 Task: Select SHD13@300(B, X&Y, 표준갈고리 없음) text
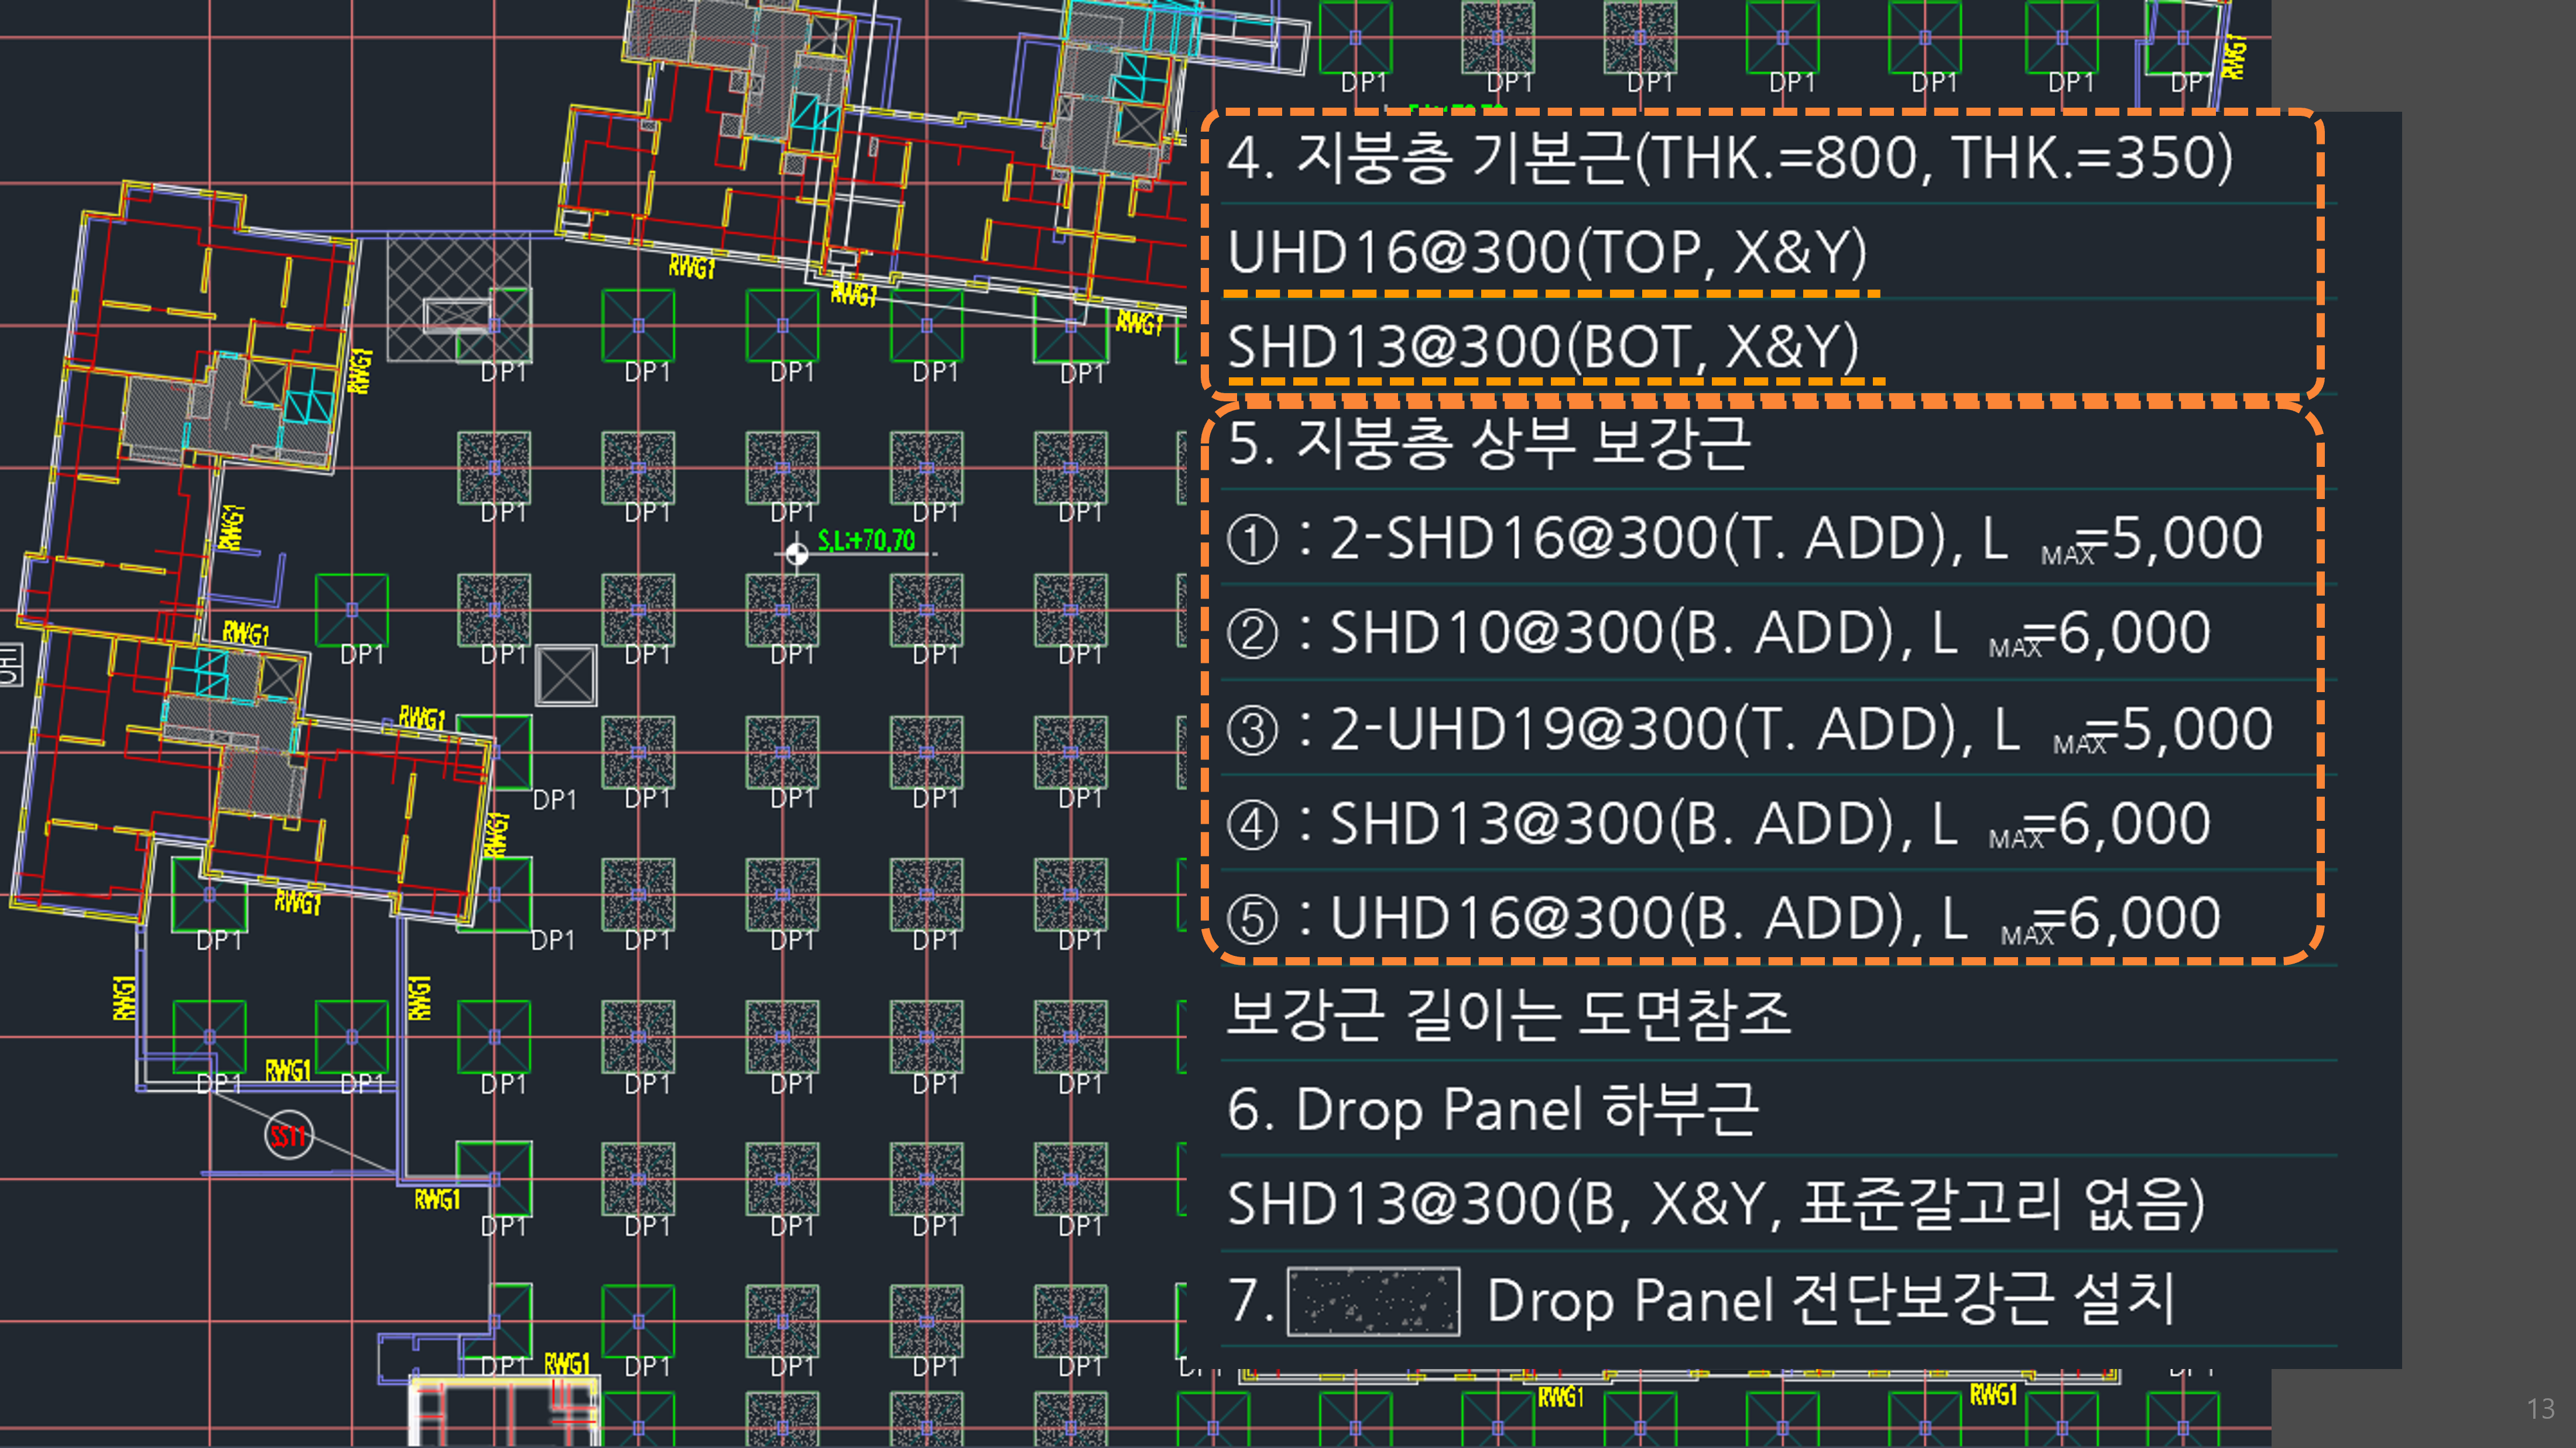1715,1204
